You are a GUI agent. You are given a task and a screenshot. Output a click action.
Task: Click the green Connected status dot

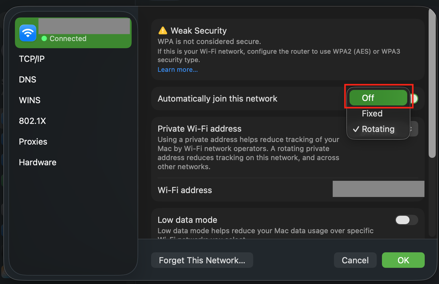click(x=44, y=38)
